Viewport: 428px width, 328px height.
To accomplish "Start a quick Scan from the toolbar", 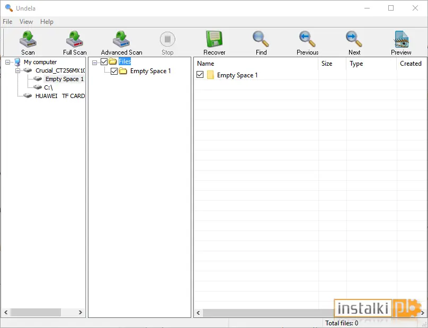I will [28, 42].
